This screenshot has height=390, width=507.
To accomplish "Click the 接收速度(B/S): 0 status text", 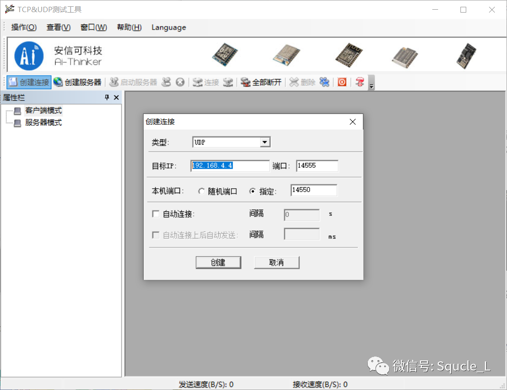I will [x=320, y=385].
